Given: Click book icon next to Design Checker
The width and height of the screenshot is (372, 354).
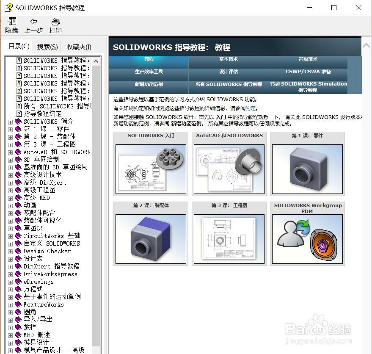Looking at the screenshot, I should [18, 251].
